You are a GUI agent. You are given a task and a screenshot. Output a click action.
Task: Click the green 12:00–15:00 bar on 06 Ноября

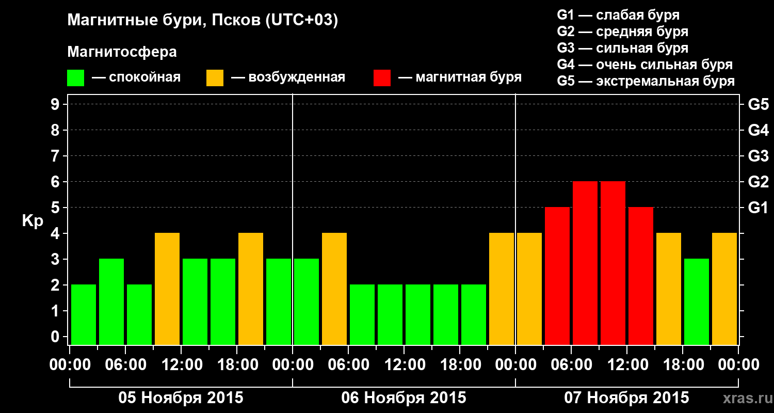tap(418, 315)
